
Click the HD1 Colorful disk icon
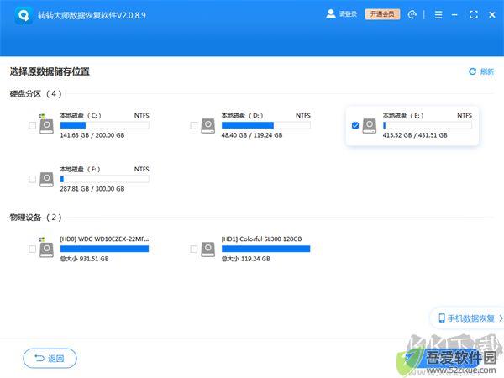[x=208, y=249]
